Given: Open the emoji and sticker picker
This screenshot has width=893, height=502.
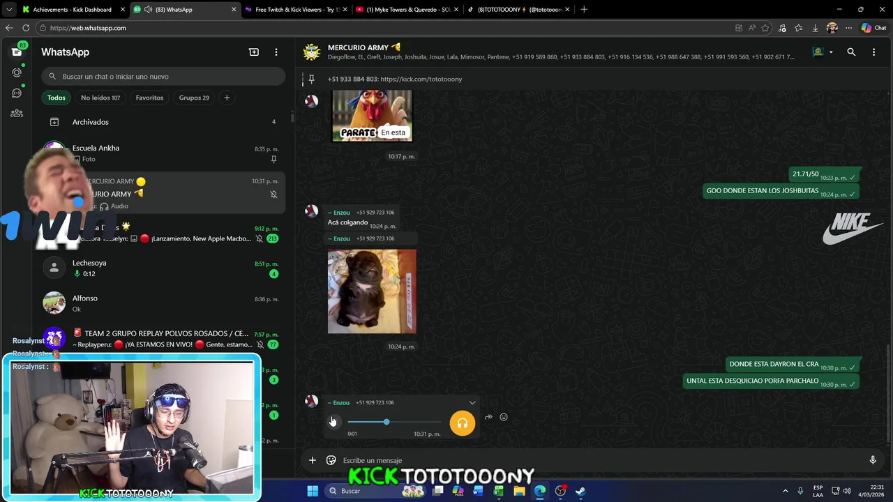Looking at the screenshot, I should click(331, 460).
